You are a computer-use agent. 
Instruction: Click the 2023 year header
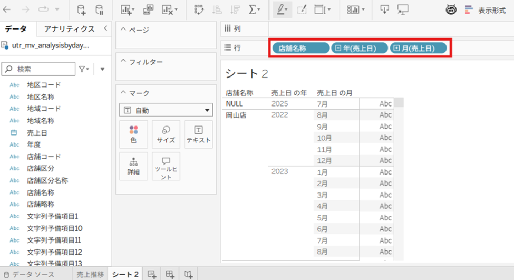[x=279, y=171]
